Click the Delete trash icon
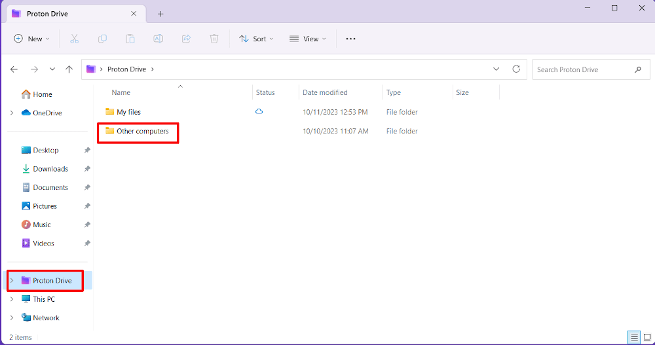This screenshot has width=655, height=345. [214, 39]
